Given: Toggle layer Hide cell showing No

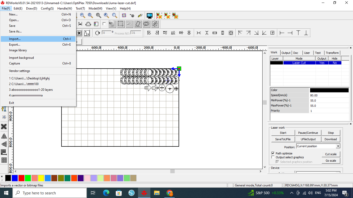Looking at the screenshot, I should [x=335, y=63].
